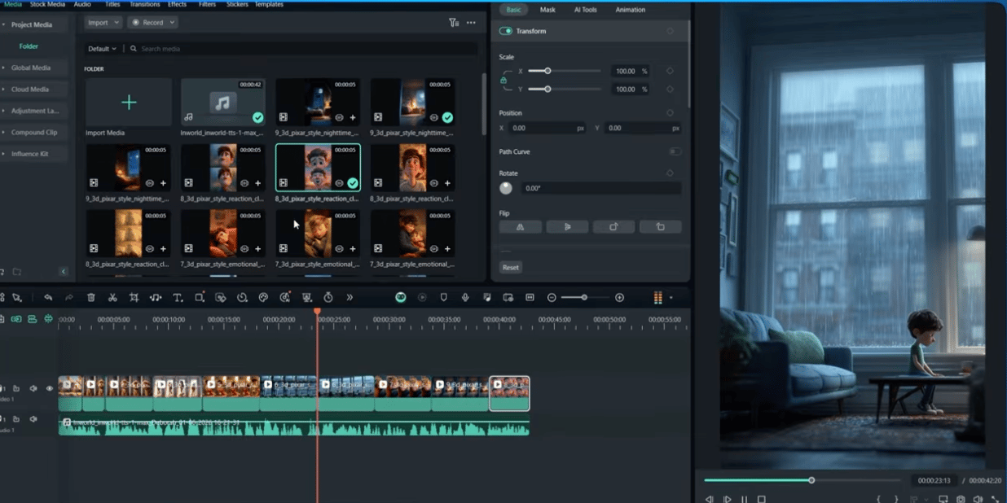The height and width of the screenshot is (503, 1007).
Task: Click the Undo arrow icon
Action: (x=48, y=298)
